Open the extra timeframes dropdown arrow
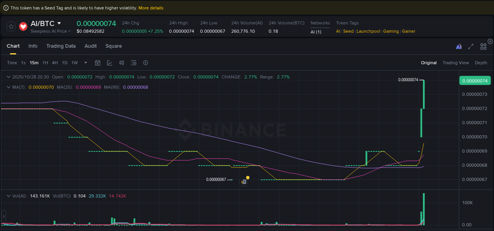494x231 pixels. (85, 63)
